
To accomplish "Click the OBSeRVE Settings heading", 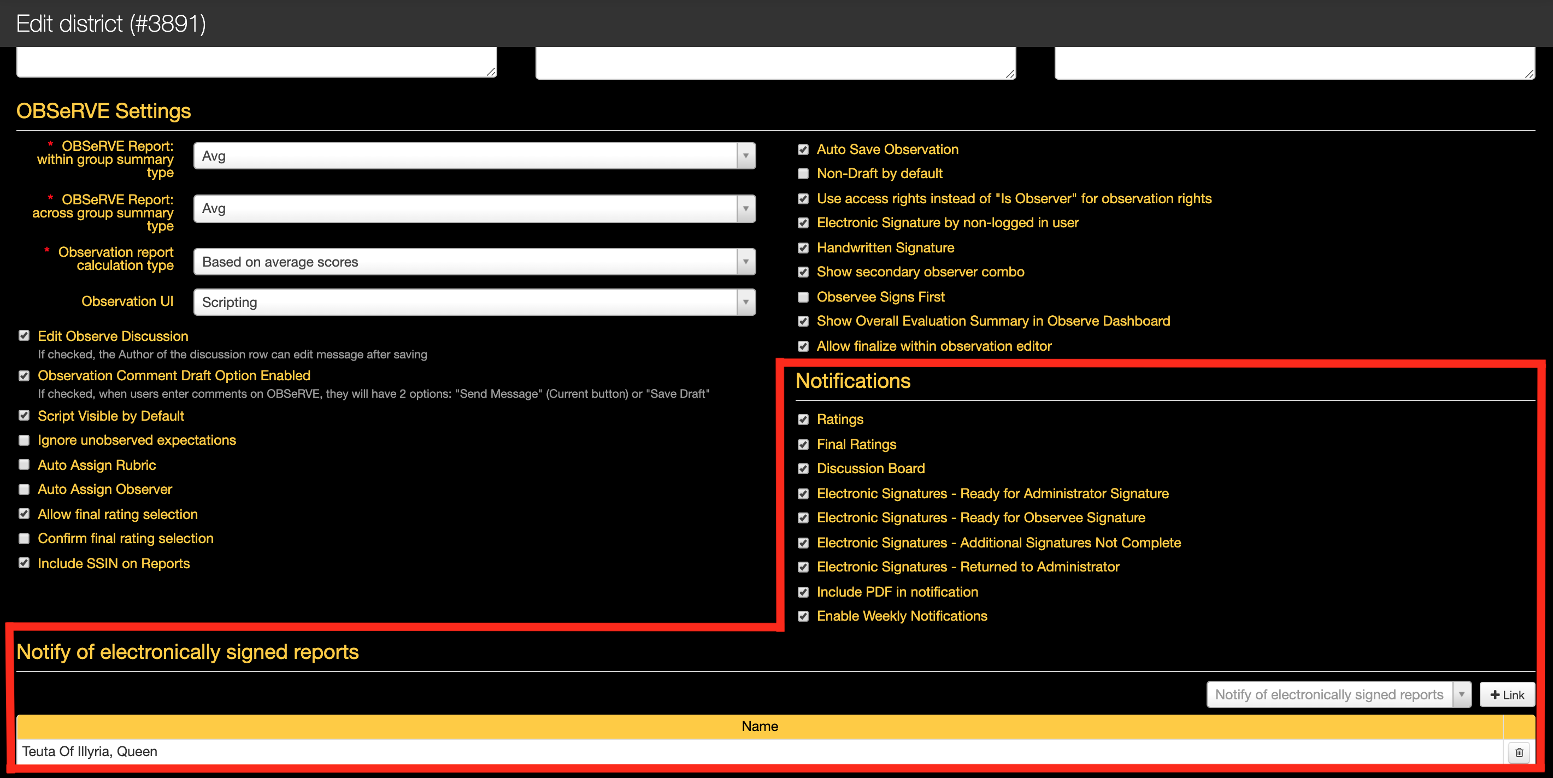I will [104, 111].
